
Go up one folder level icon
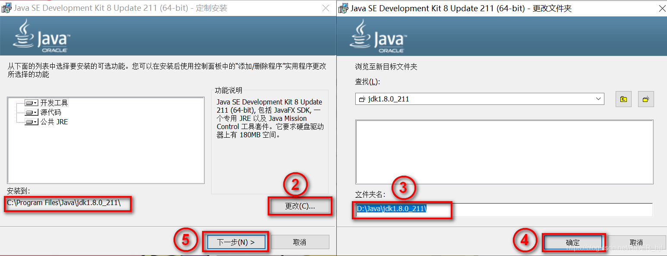click(623, 99)
